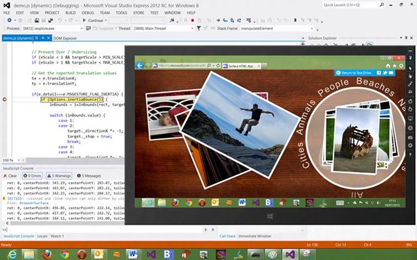This screenshot has width=417, height=260.
Task: Click the Clear button in JavaScript Console
Action: pos(11,175)
